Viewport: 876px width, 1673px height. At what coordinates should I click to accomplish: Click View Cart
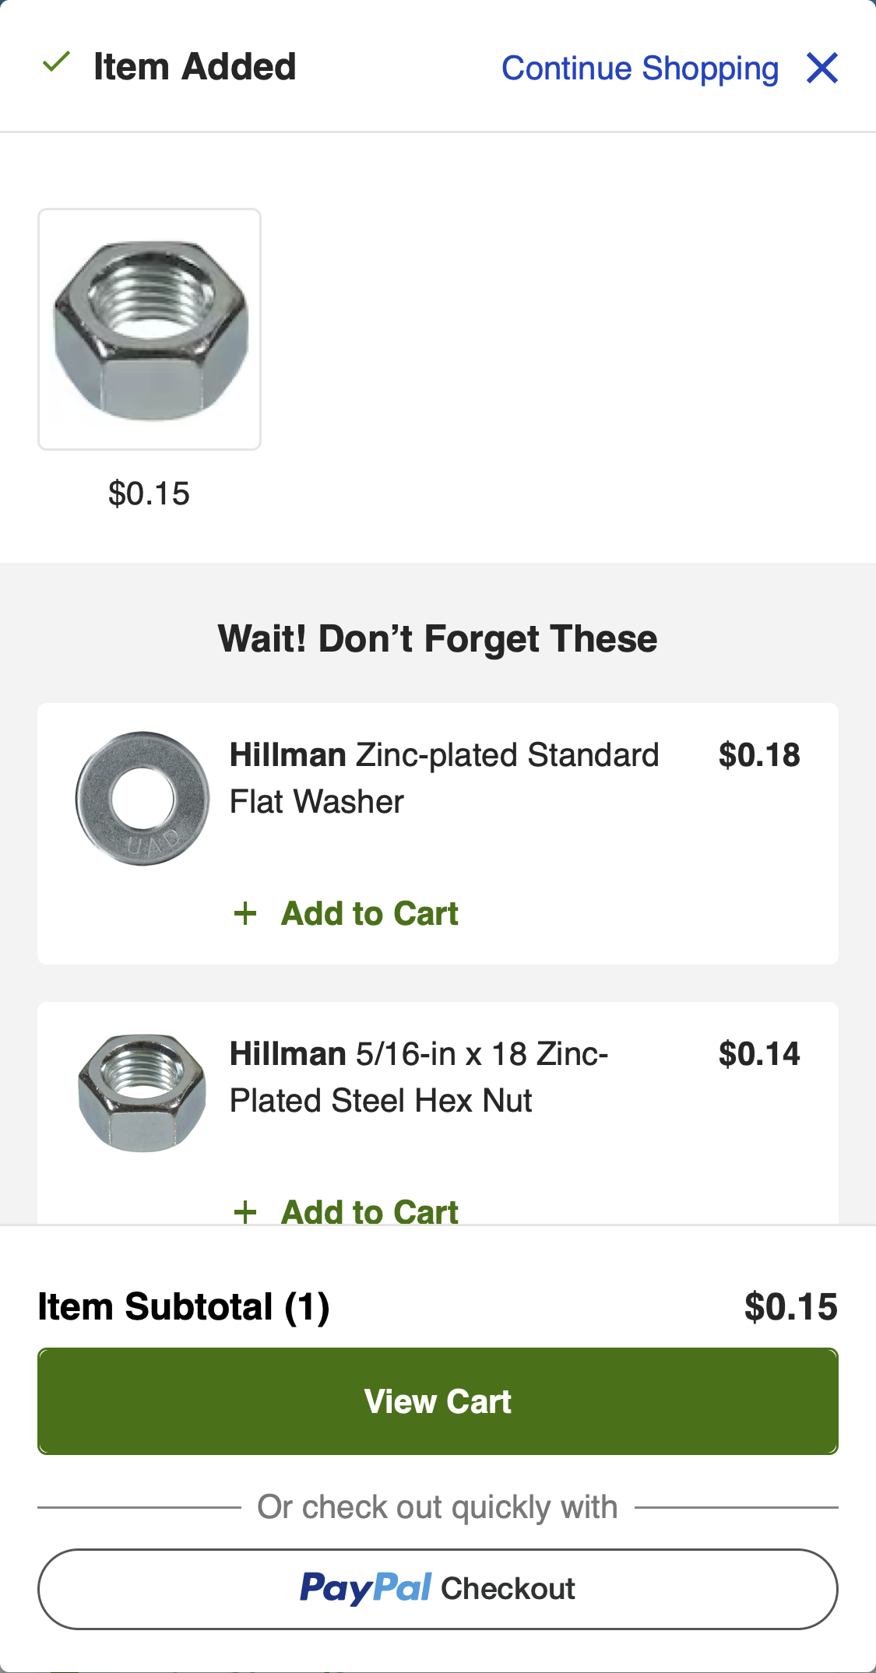[x=438, y=1401]
